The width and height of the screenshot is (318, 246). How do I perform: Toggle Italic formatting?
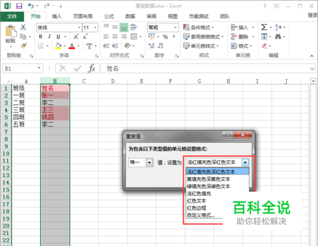pos(49,36)
